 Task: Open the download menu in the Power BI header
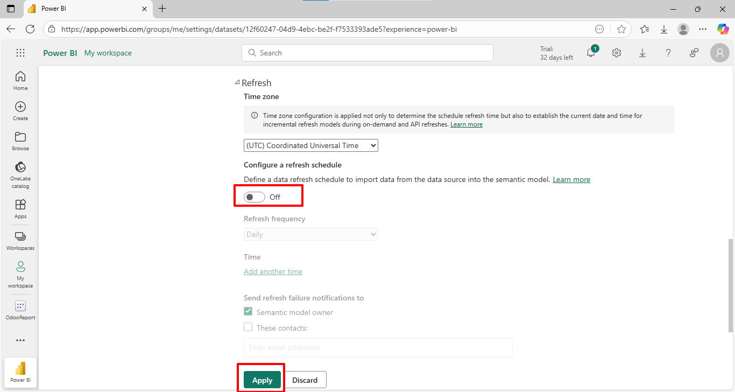coord(642,53)
